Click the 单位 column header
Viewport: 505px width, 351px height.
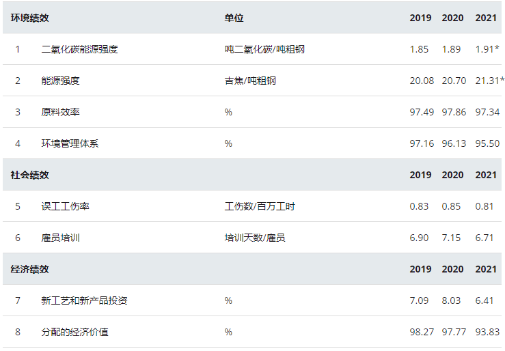[234, 18]
